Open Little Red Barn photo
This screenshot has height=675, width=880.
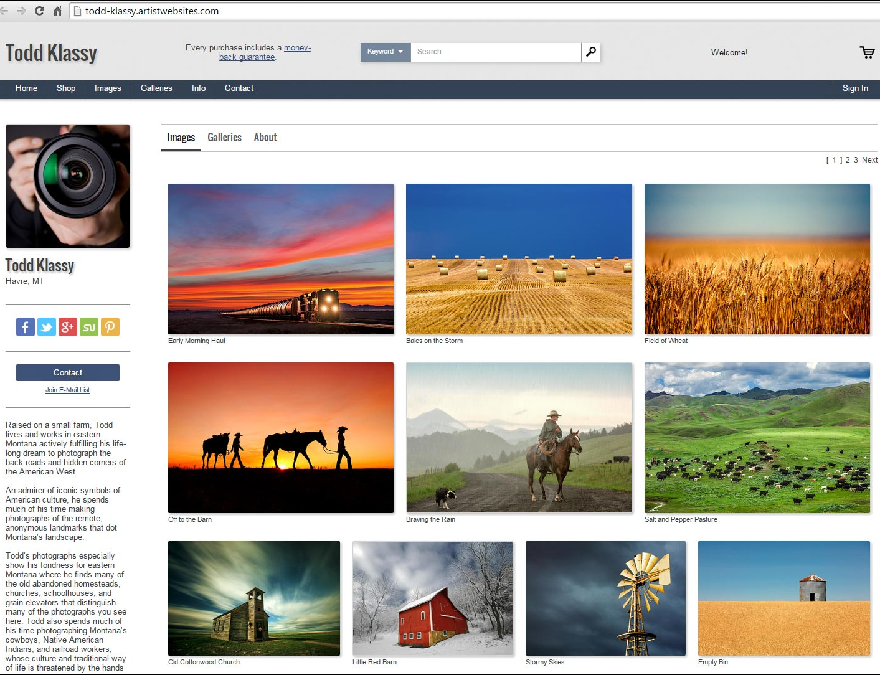[432, 598]
